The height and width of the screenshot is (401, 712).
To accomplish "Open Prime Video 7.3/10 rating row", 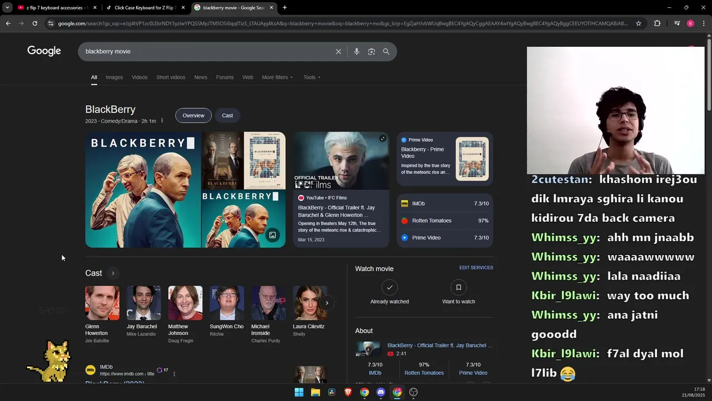I will pos(445,238).
